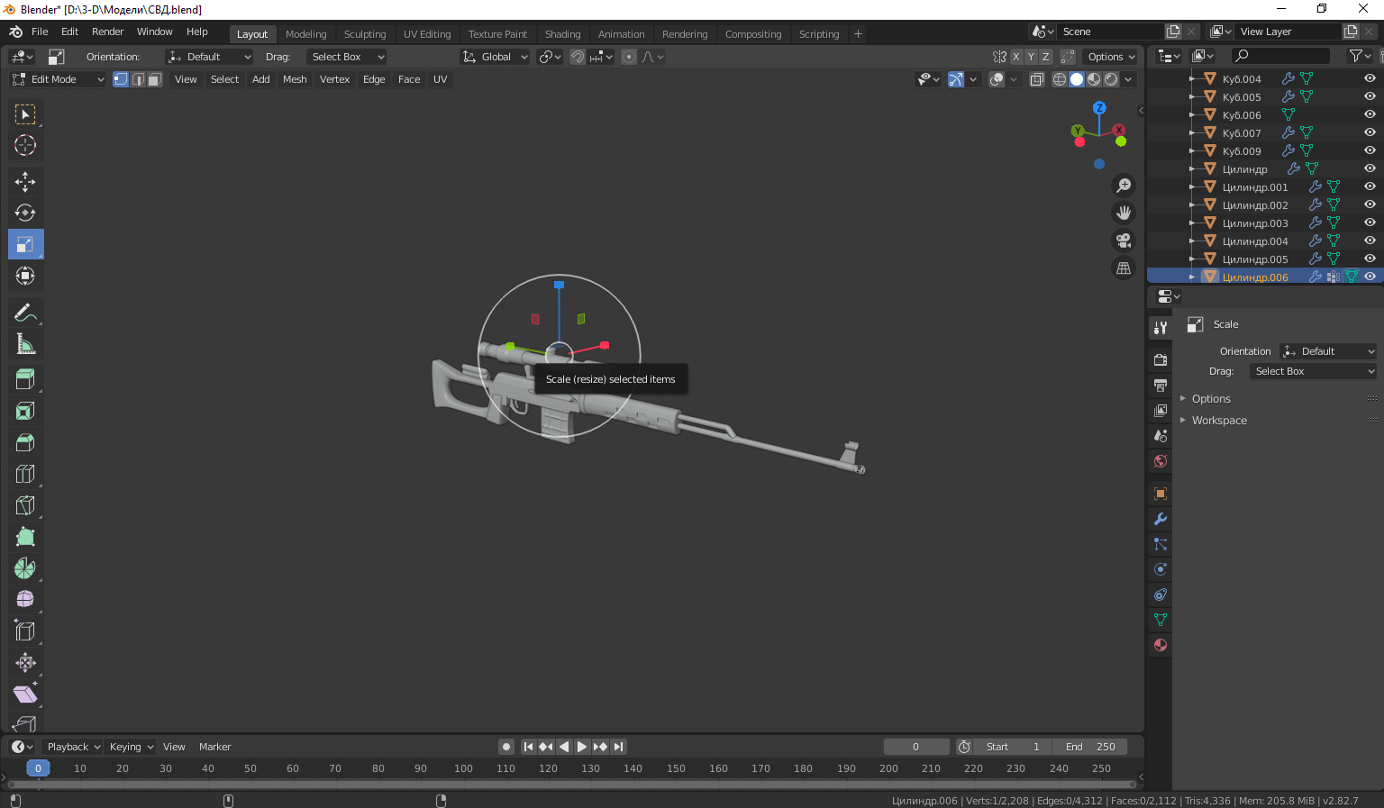The width and height of the screenshot is (1384, 808).
Task: Select the Rotate tool
Action: [x=25, y=213]
